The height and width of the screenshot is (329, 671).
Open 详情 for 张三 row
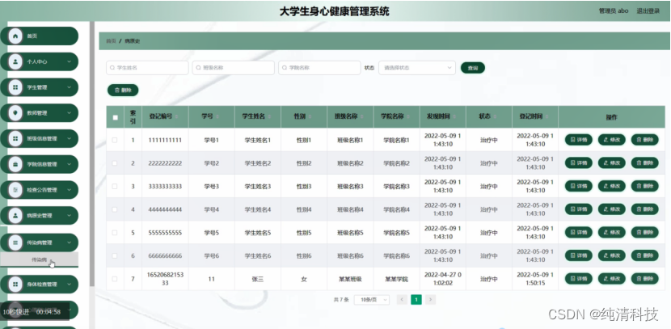click(x=579, y=279)
